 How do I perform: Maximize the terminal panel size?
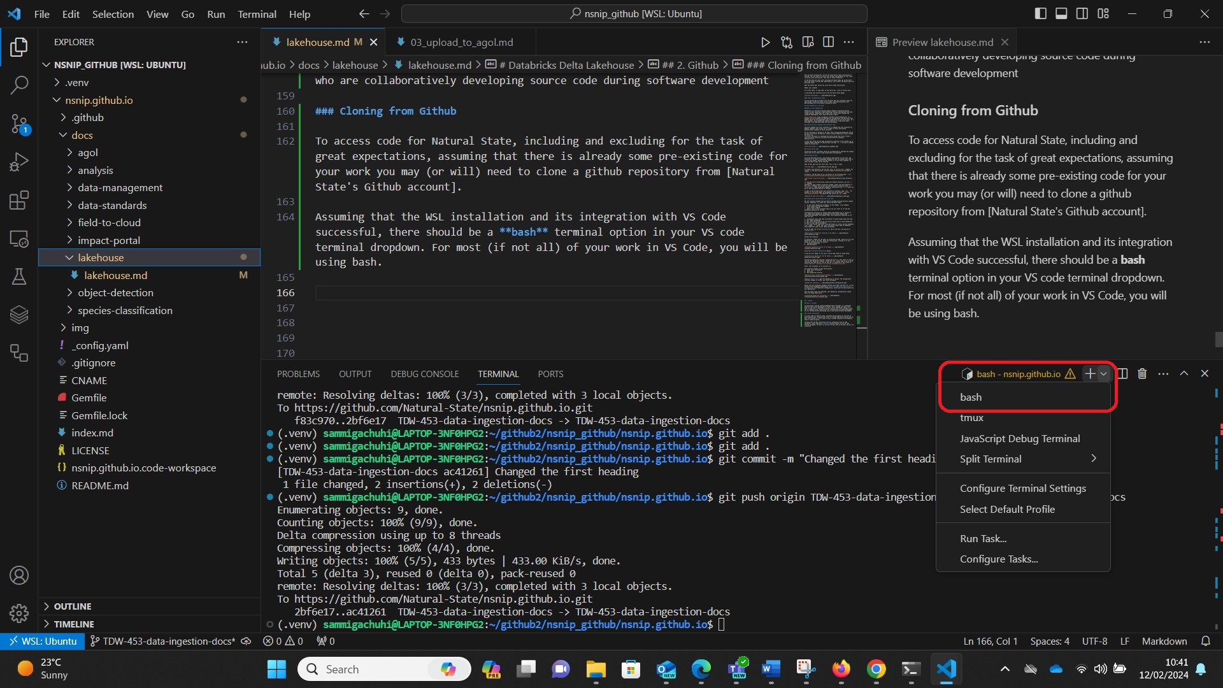click(1184, 374)
